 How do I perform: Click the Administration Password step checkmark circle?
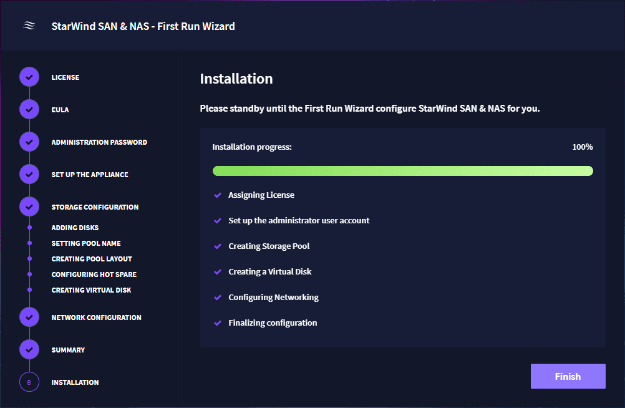click(x=29, y=142)
